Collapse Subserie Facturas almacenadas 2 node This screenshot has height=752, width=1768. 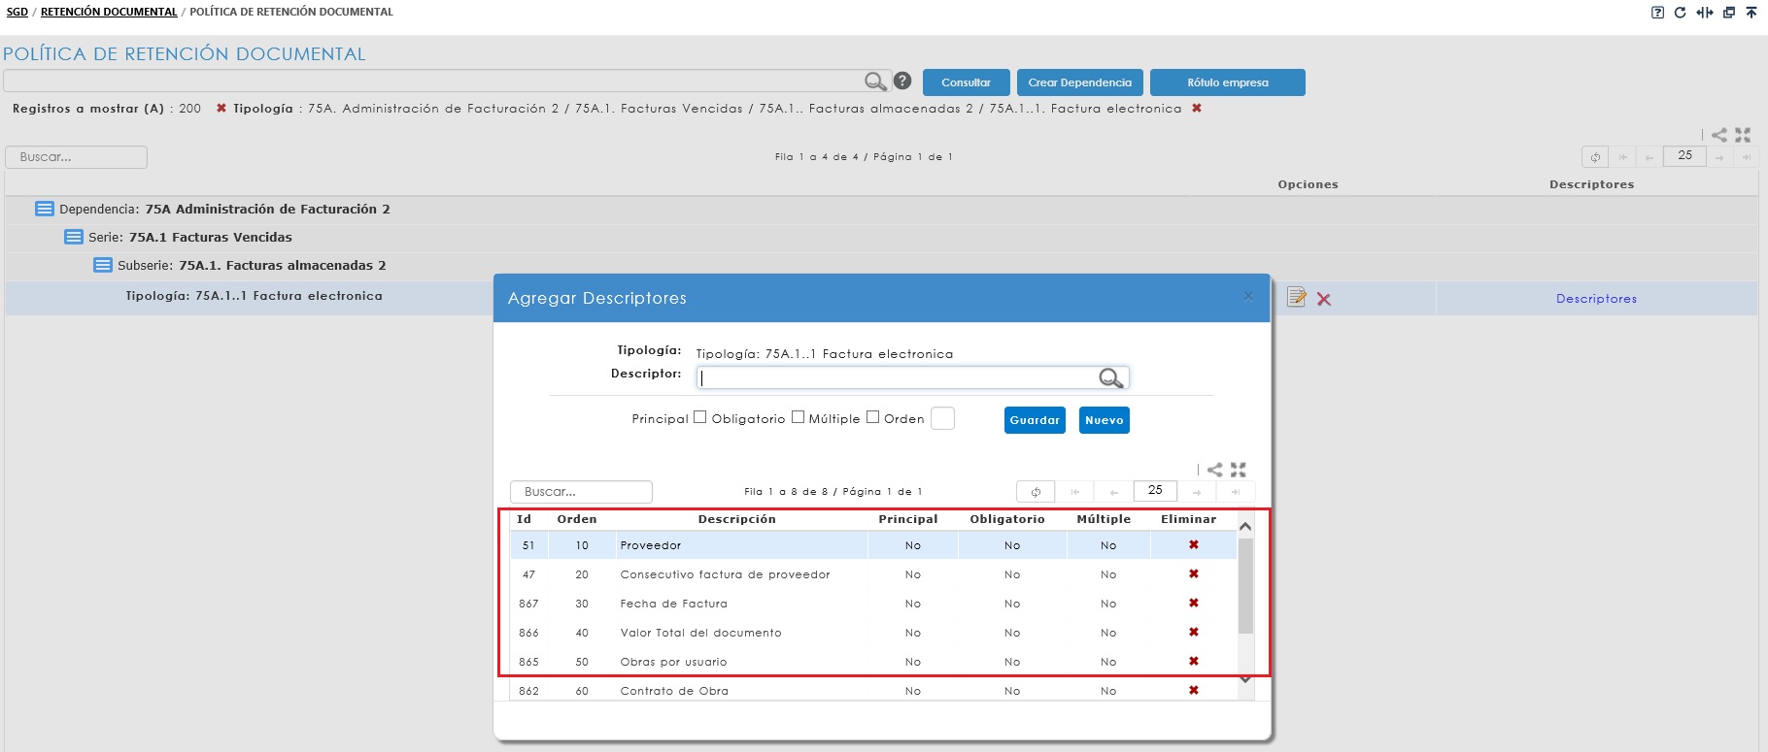[x=102, y=265]
